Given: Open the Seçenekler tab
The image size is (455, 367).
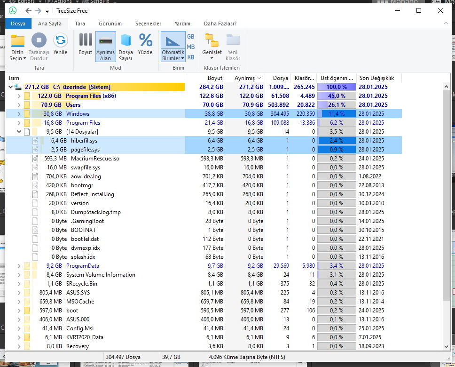Looking at the screenshot, I should (148, 24).
